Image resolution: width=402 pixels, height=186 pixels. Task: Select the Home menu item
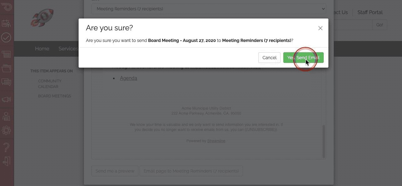click(x=42, y=49)
